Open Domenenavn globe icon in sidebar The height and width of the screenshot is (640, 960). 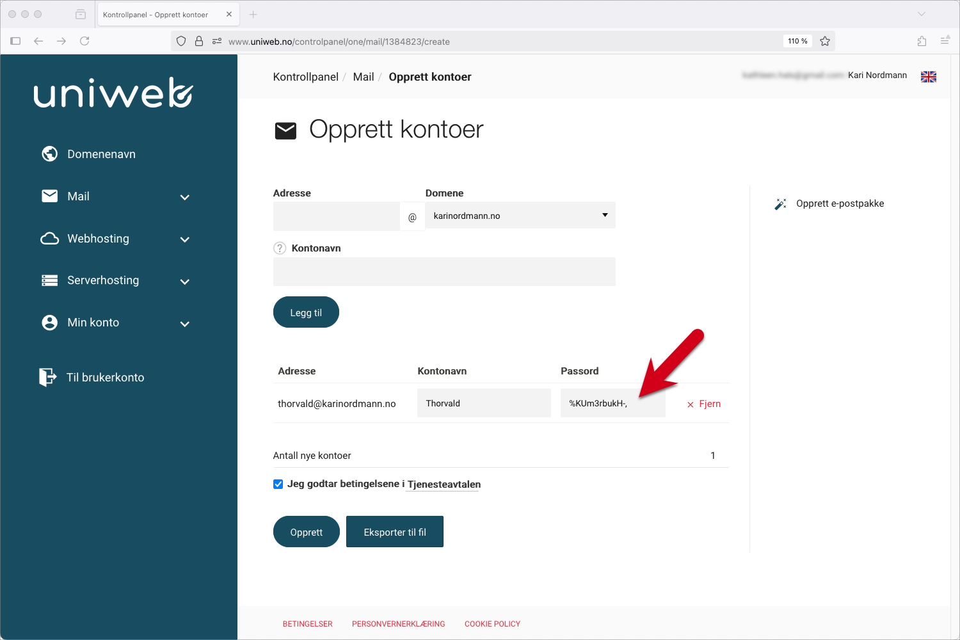(x=50, y=154)
